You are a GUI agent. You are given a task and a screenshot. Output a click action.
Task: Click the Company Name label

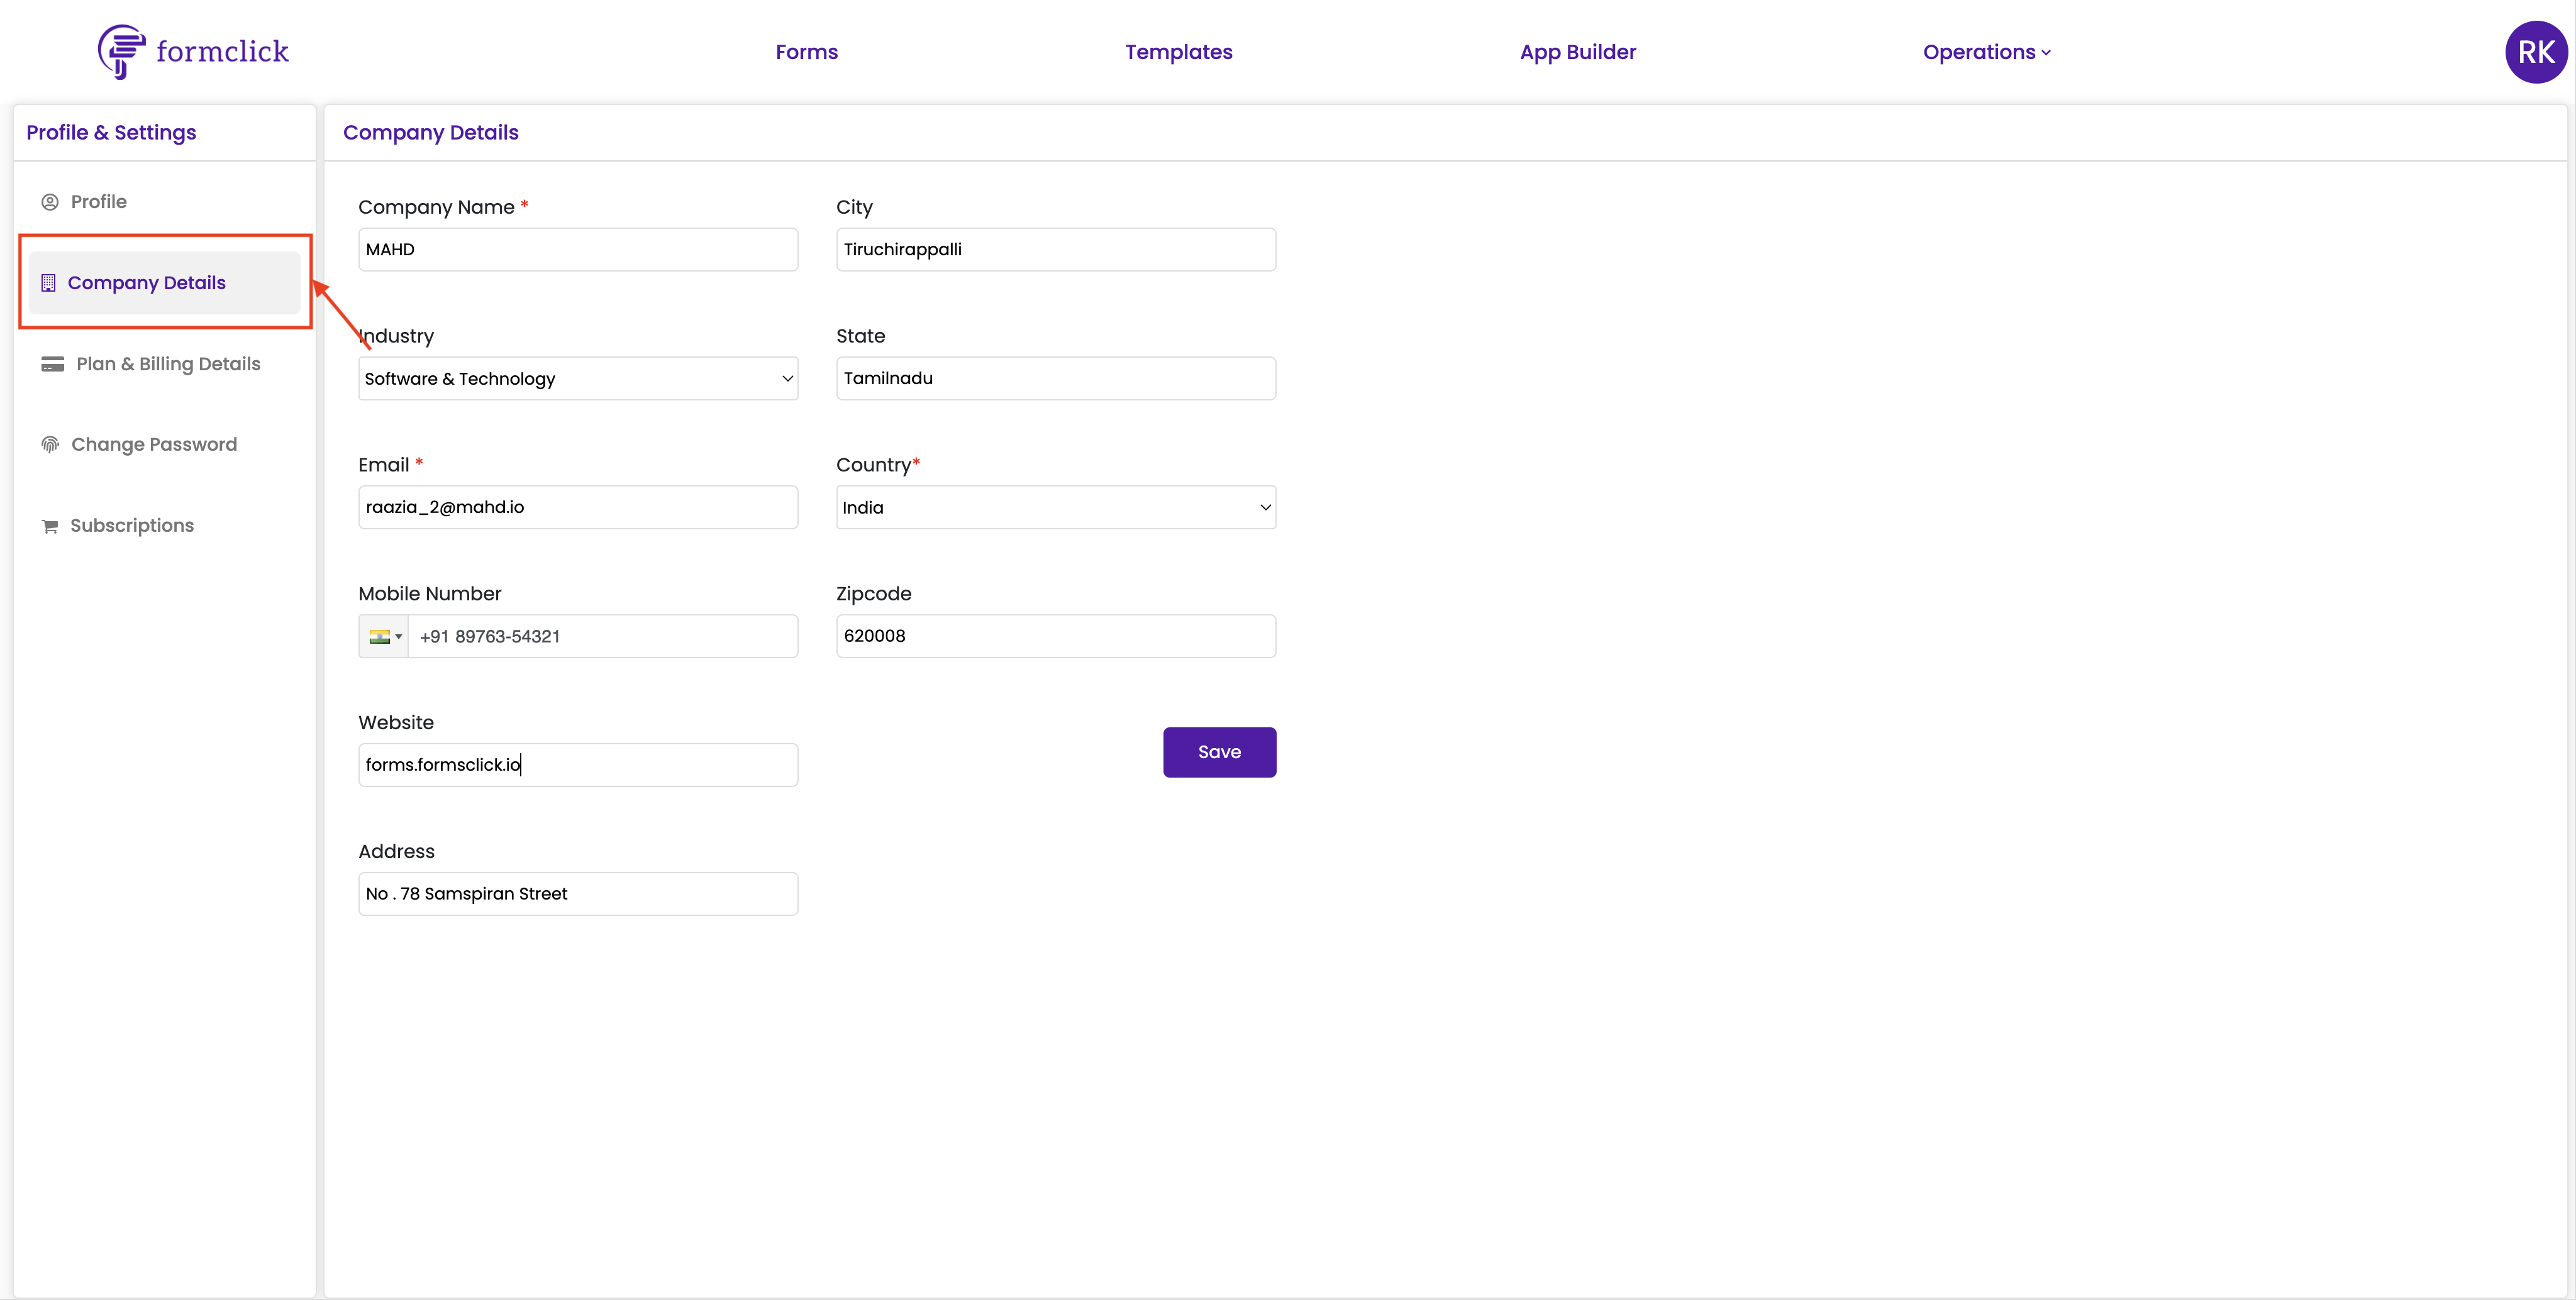[x=436, y=207]
